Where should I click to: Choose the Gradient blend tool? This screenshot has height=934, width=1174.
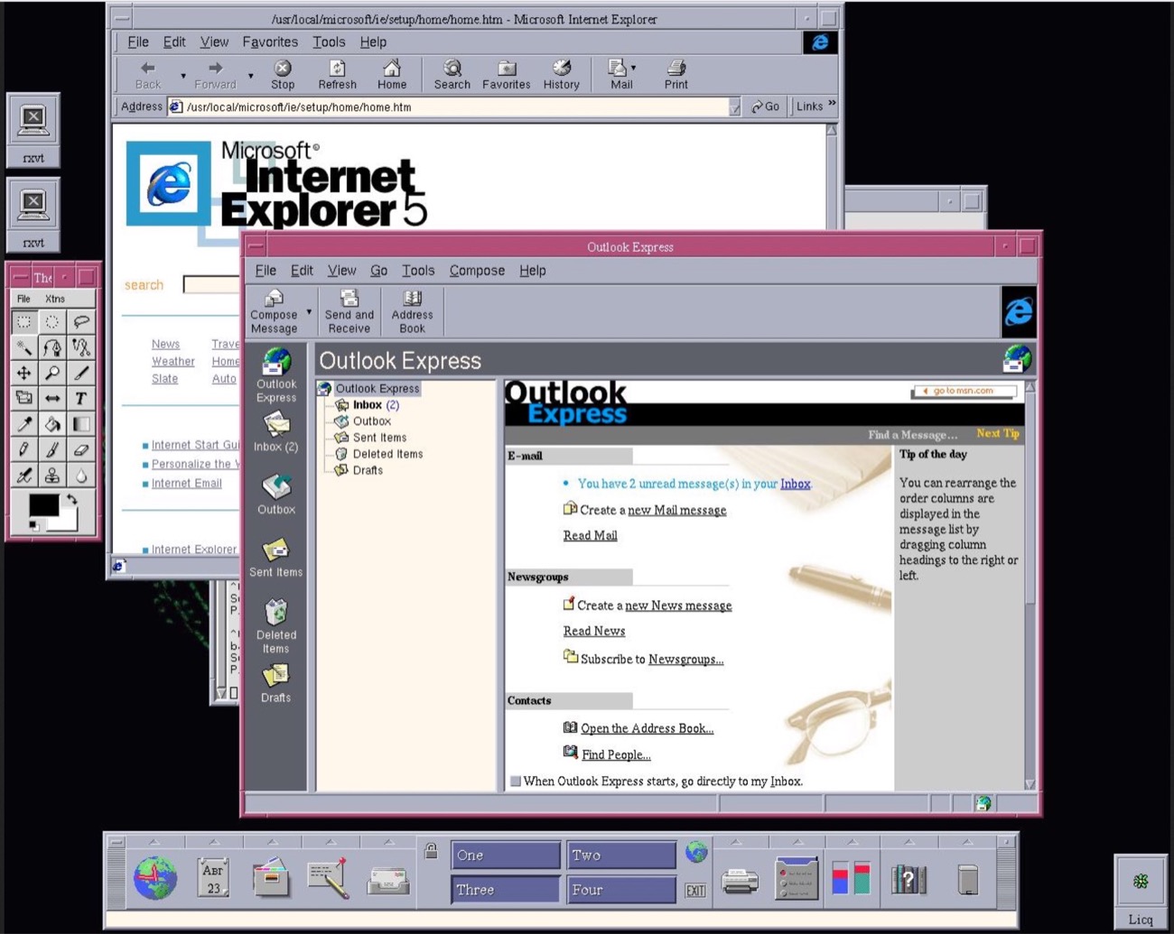click(80, 423)
